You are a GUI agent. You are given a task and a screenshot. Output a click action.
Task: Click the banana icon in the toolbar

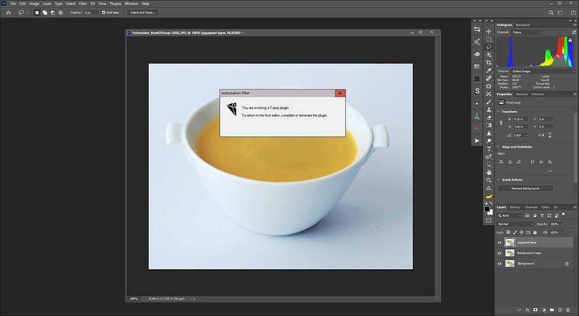(x=488, y=196)
